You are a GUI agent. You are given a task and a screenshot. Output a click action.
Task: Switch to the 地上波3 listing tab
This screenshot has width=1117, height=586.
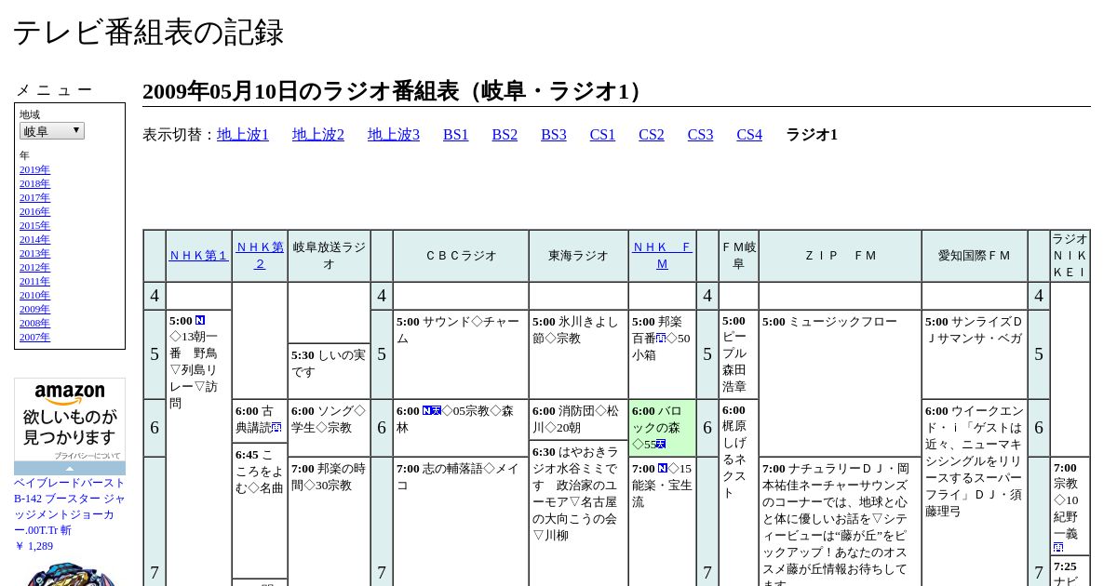394,135
